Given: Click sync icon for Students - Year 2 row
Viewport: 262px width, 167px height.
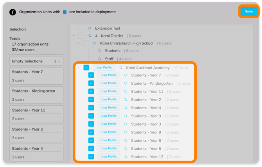Looking at the screenshot, I should point(126,99).
